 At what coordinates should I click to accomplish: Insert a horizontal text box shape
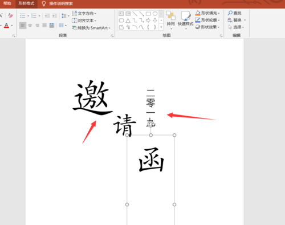coord(121,14)
